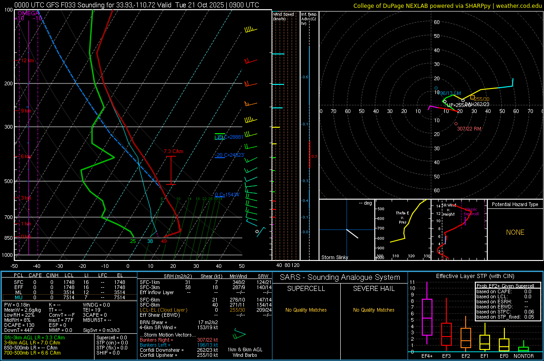Select the 196/13 LM hodograph label
The image size is (544, 361).
(x=450, y=94)
